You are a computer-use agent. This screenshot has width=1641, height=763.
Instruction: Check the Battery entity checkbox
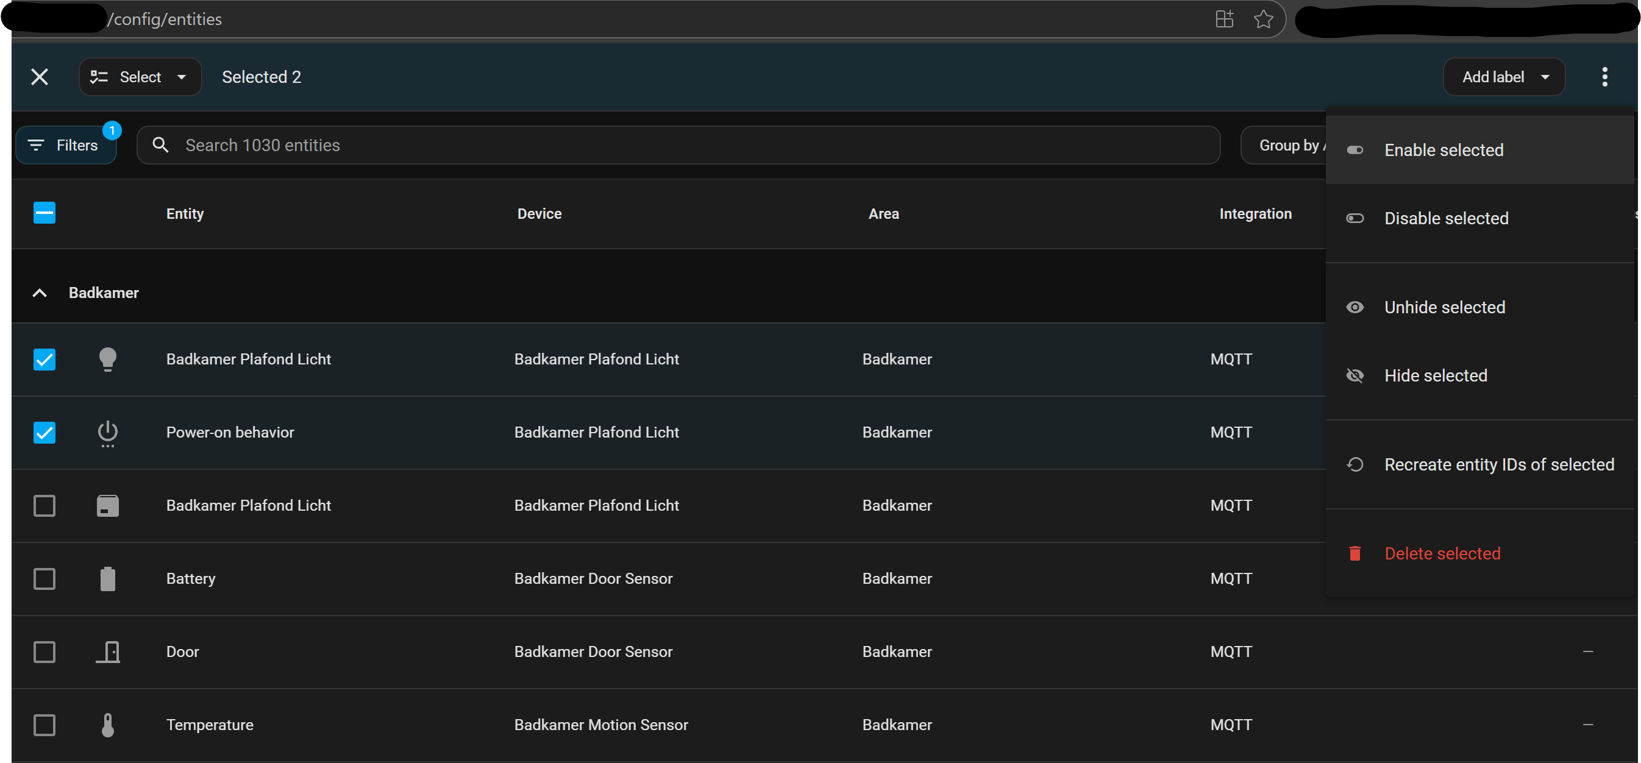pos(44,578)
